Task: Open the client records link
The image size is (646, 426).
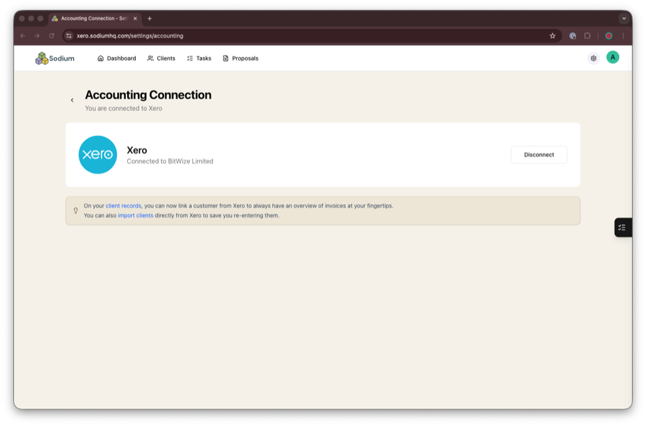Action: pyautogui.click(x=122, y=205)
